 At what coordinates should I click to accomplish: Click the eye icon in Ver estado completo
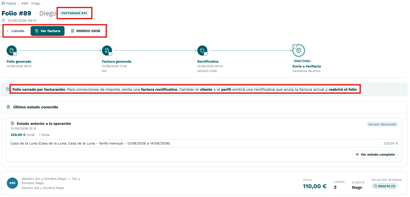coord(357,154)
